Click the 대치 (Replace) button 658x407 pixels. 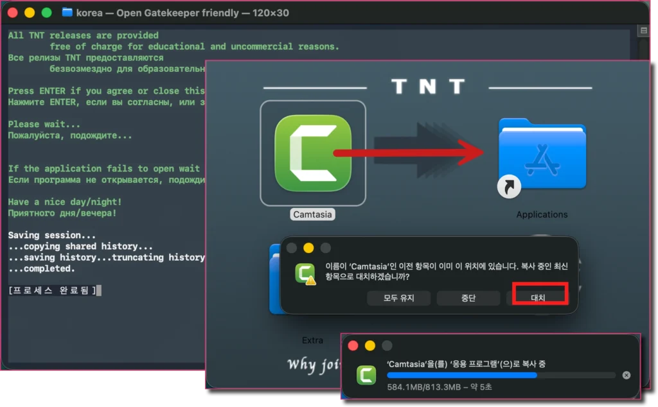coord(538,298)
